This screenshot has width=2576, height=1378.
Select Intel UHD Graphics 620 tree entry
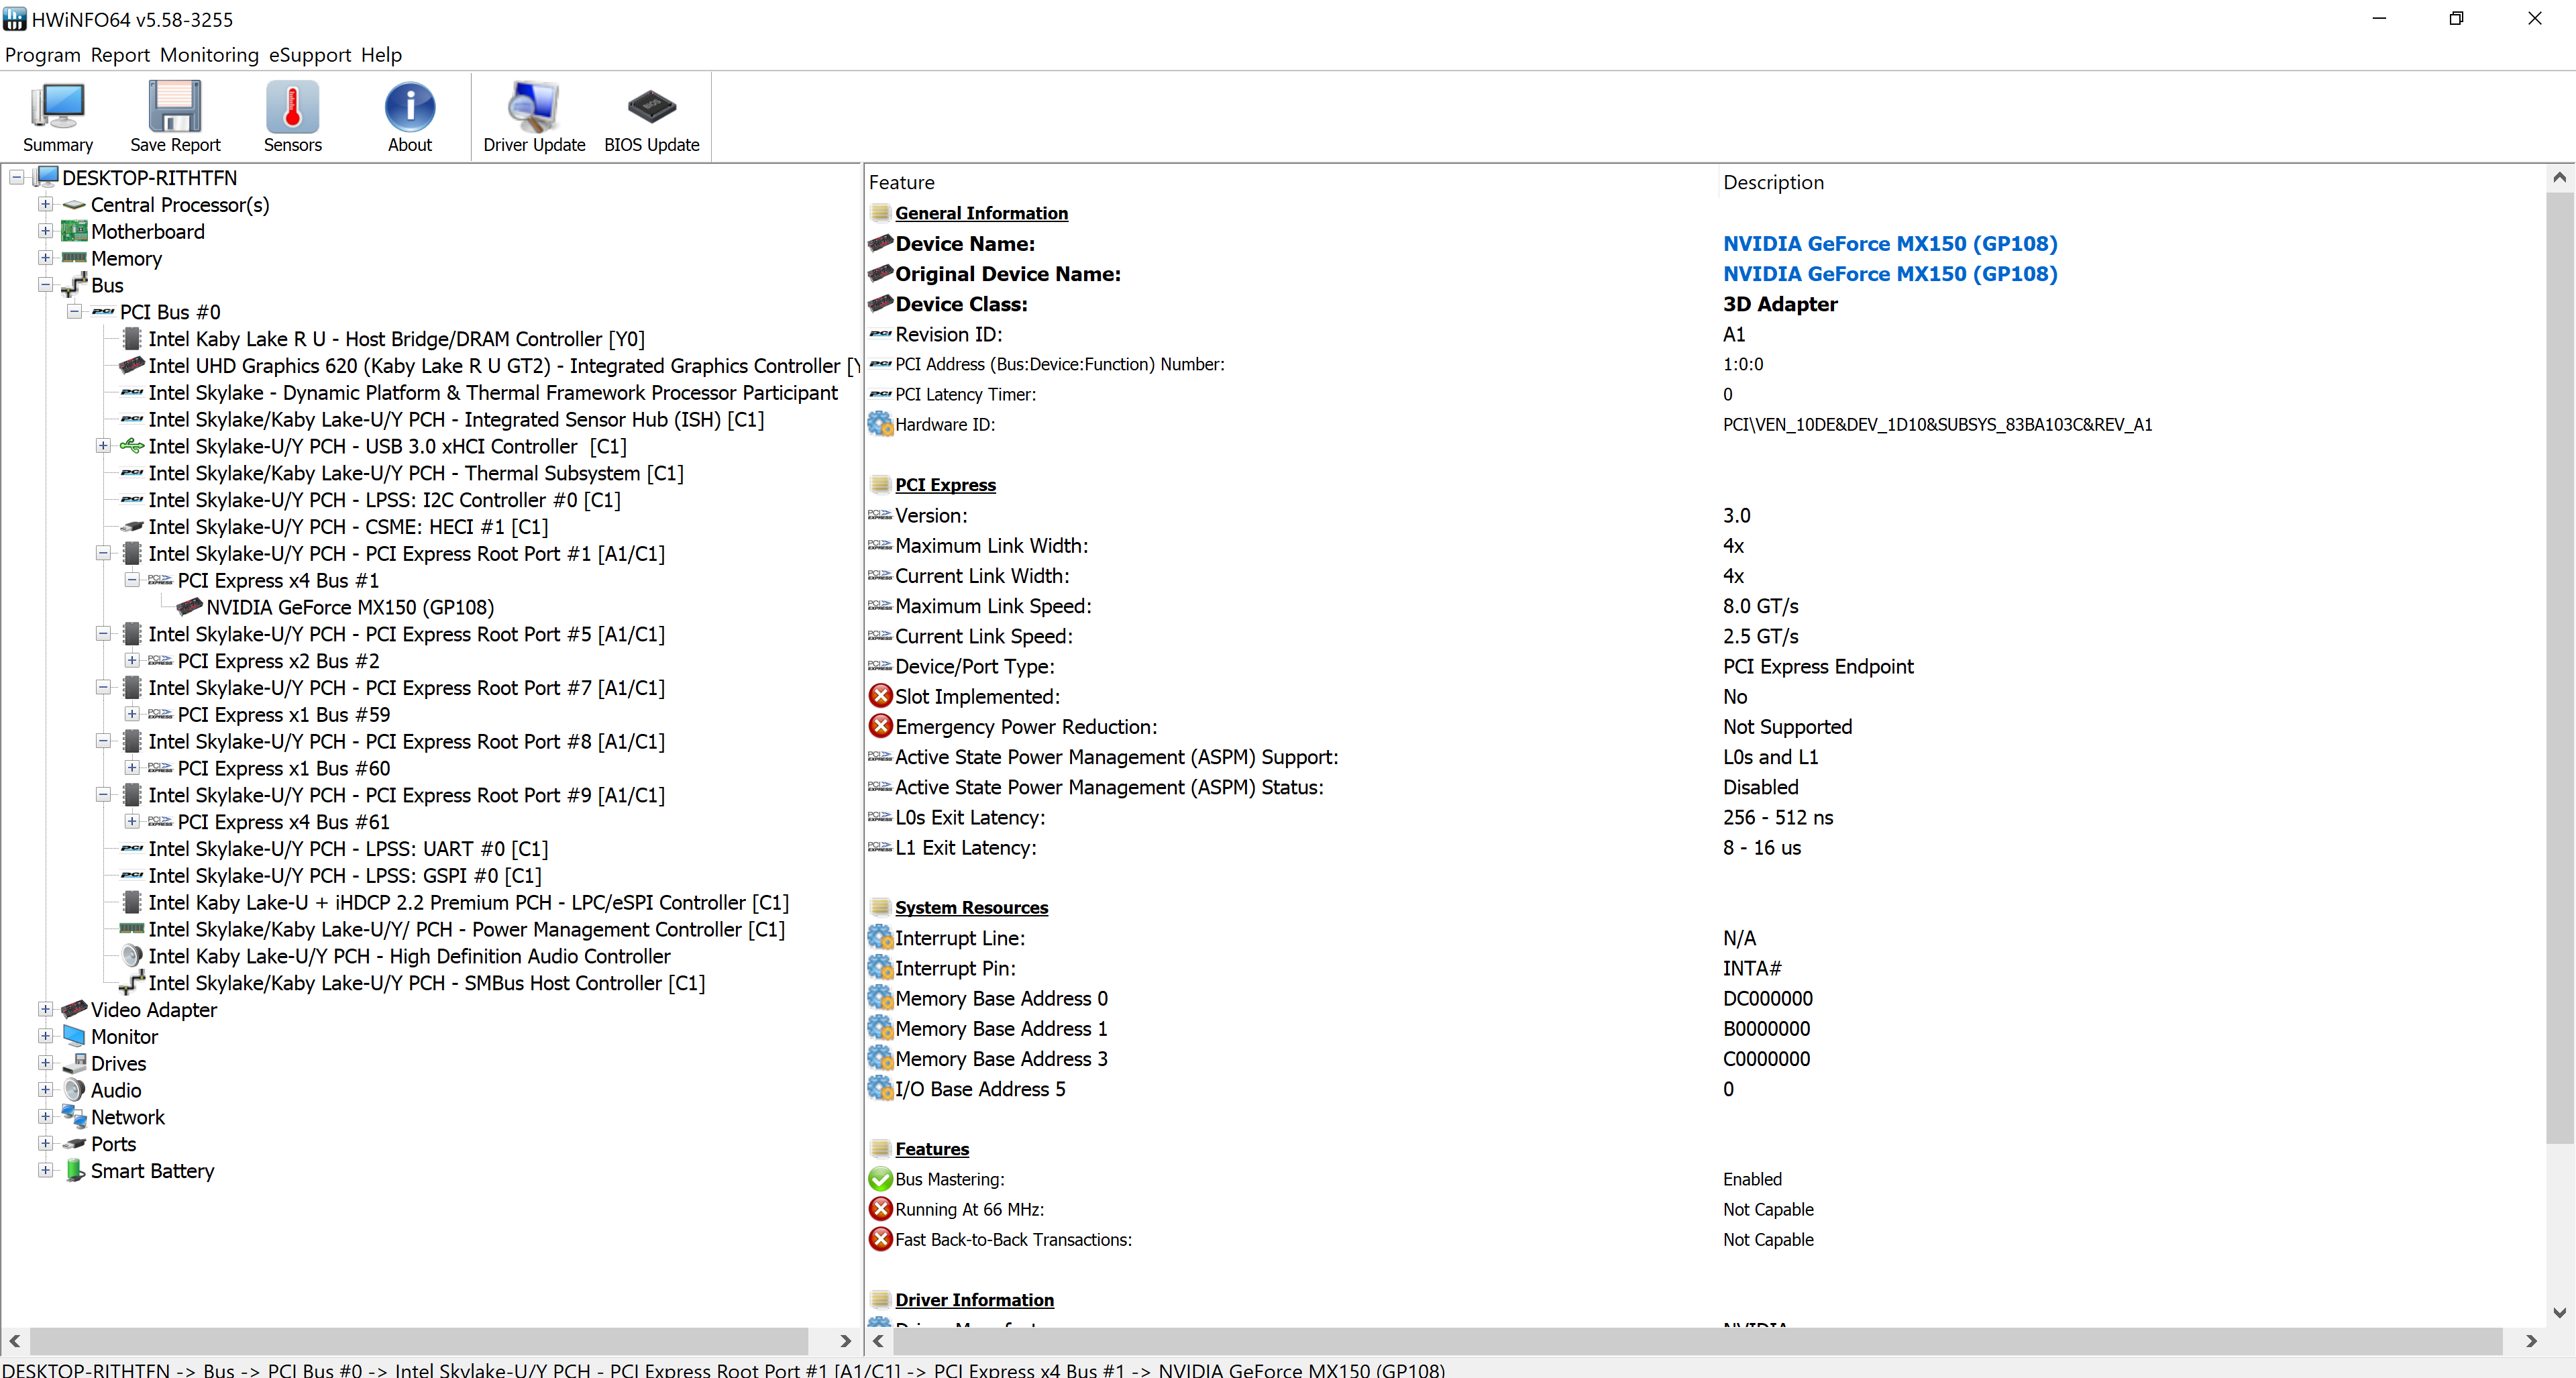(x=503, y=366)
